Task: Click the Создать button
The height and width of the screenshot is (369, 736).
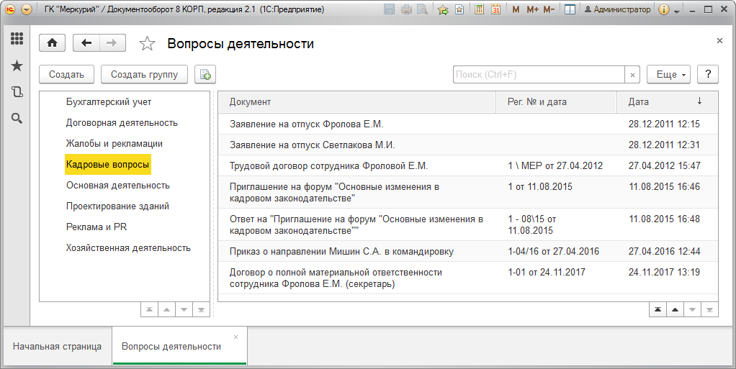Action: pos(67,74)
